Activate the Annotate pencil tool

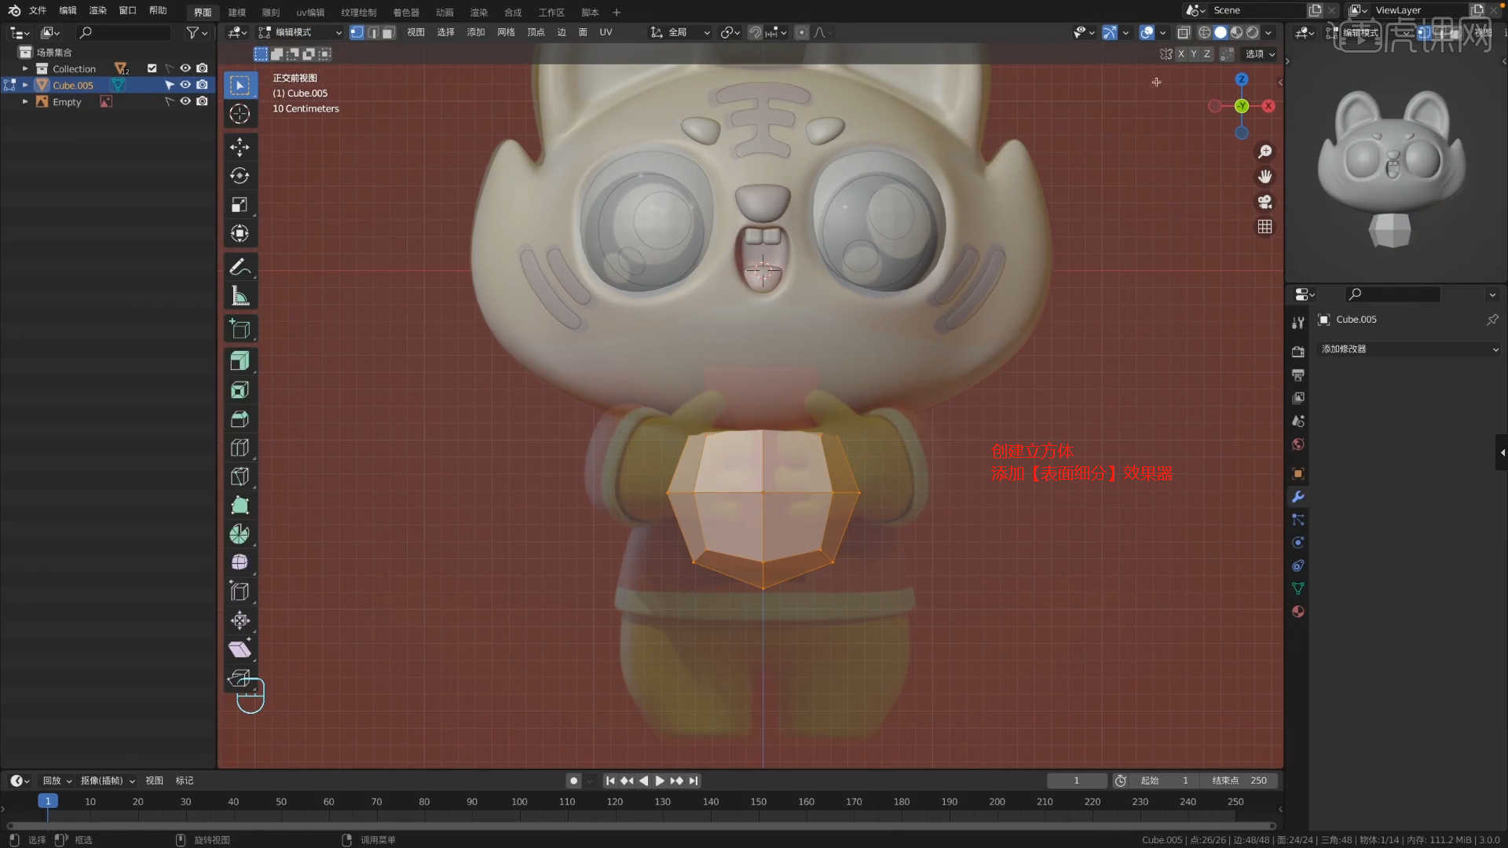[240, 267]
